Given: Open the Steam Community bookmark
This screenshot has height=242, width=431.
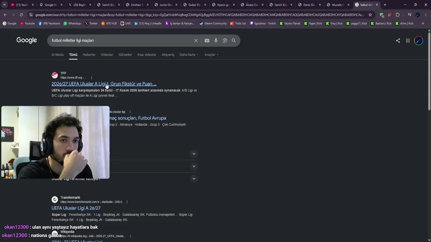Looking at the screenshot, I should 213,24.
